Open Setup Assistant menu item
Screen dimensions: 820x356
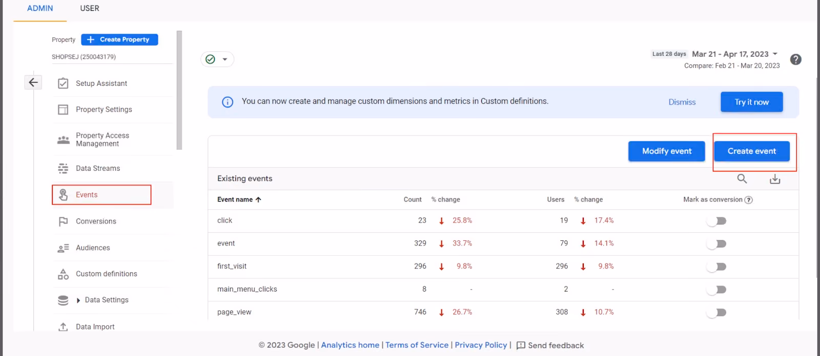(101, 83)
